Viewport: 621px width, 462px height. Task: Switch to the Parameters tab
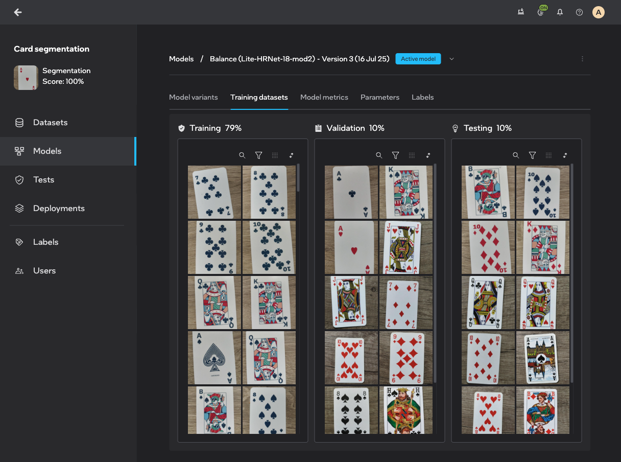tap(379, 97)
